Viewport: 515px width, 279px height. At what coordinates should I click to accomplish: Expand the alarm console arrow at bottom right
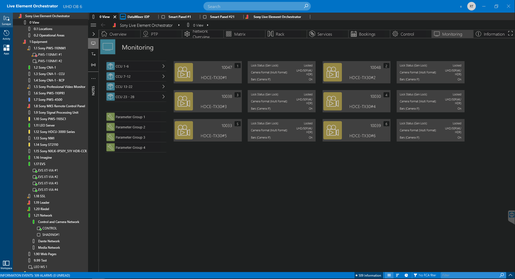click(x=510, y=275)
